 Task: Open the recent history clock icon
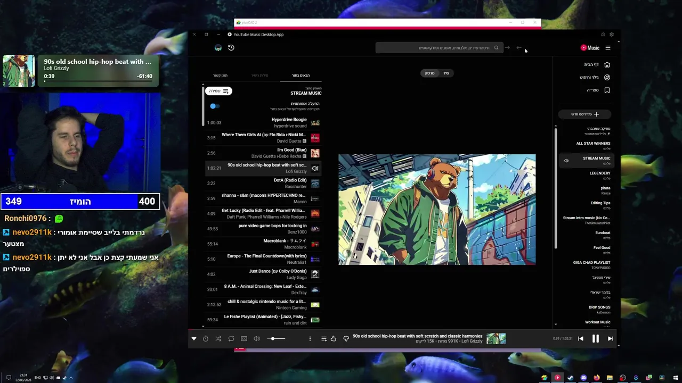231,48
